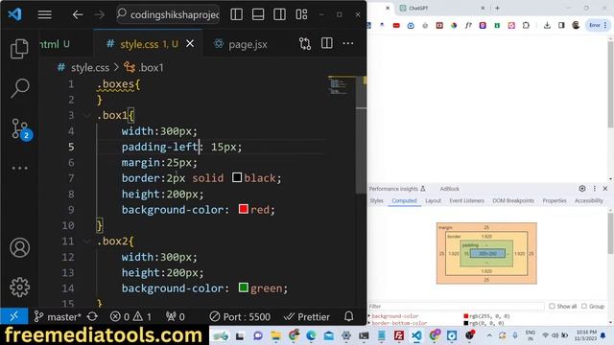Click the ports forwarded indicator showing 0

tap(175, 317)
